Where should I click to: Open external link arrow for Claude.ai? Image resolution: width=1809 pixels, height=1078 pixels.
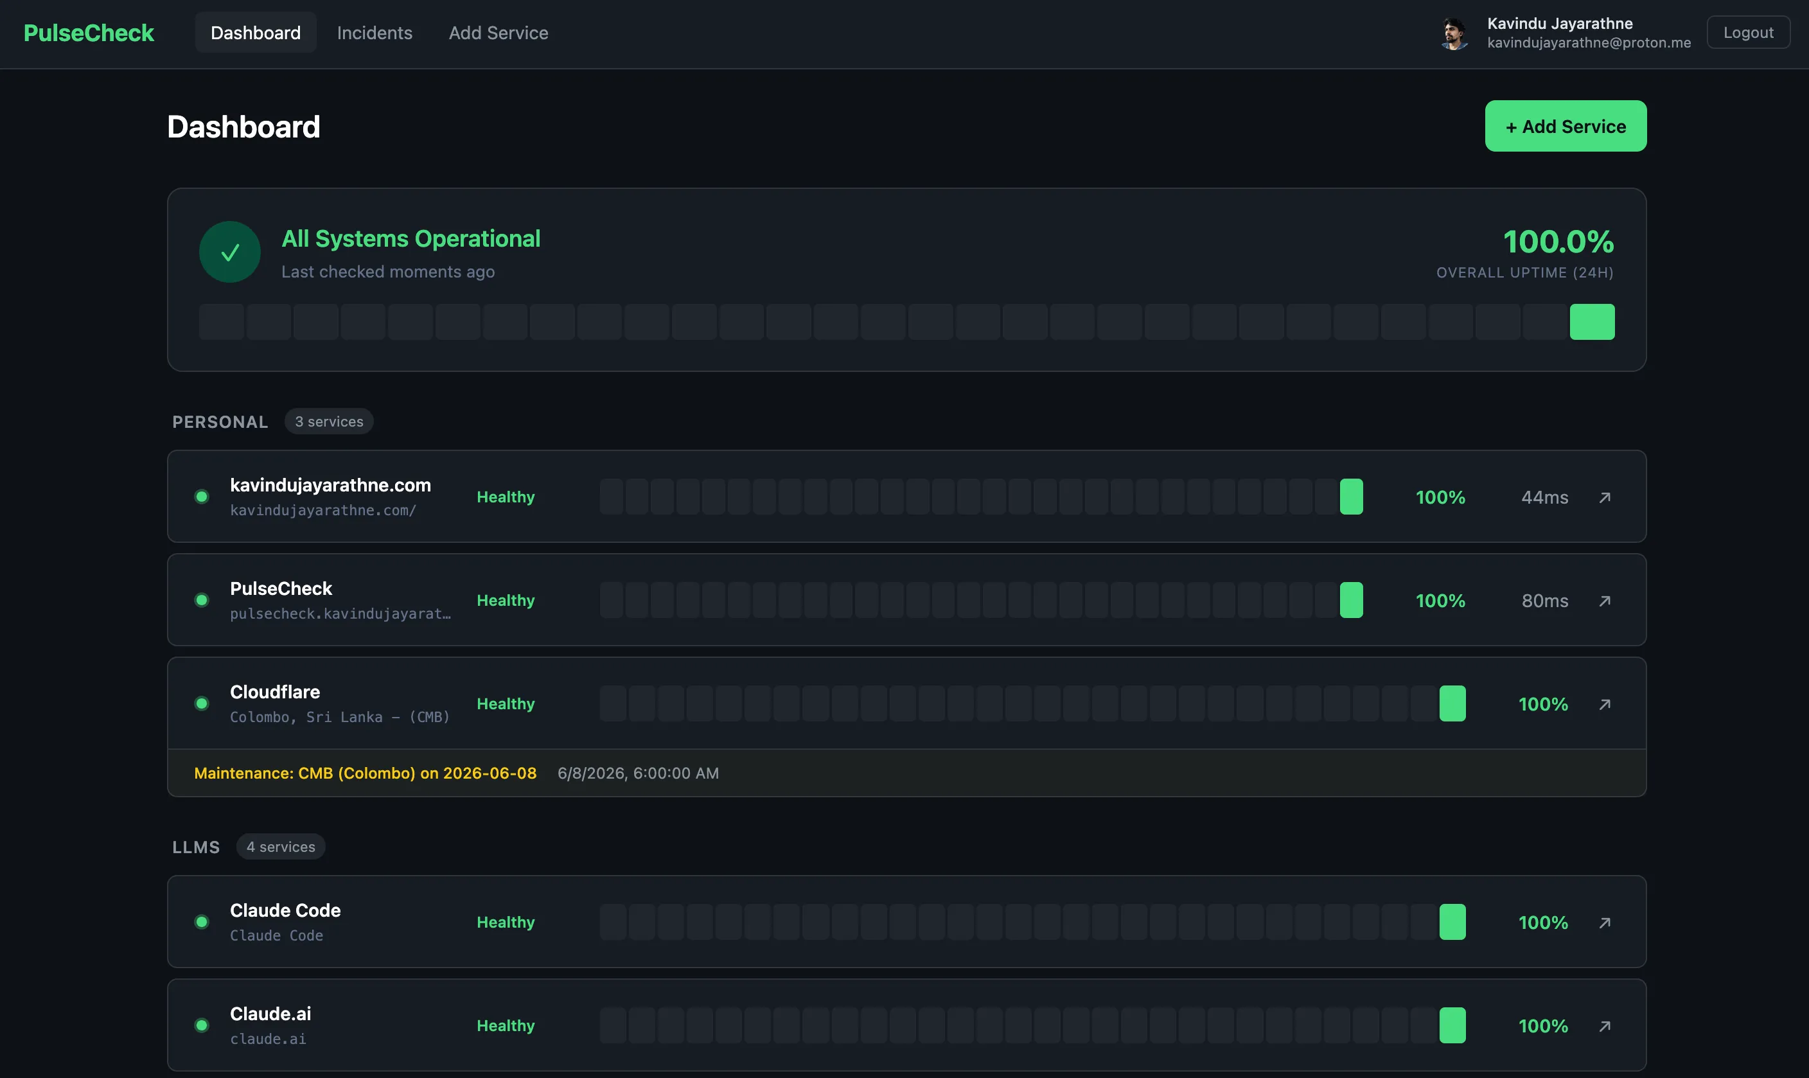1605,1026
